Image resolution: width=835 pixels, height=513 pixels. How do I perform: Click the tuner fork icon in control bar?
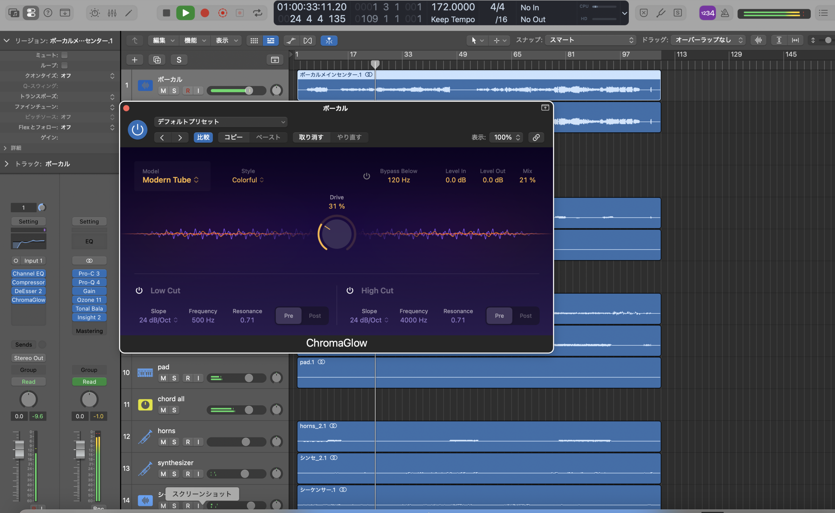click(660, 13)
